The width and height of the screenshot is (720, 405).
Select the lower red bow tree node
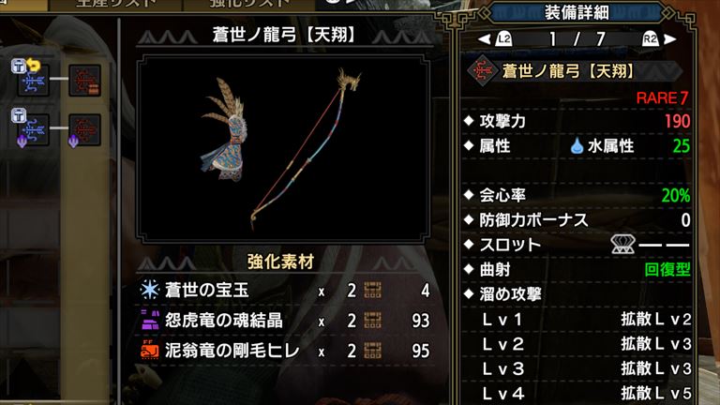click(x=84, y=129)
